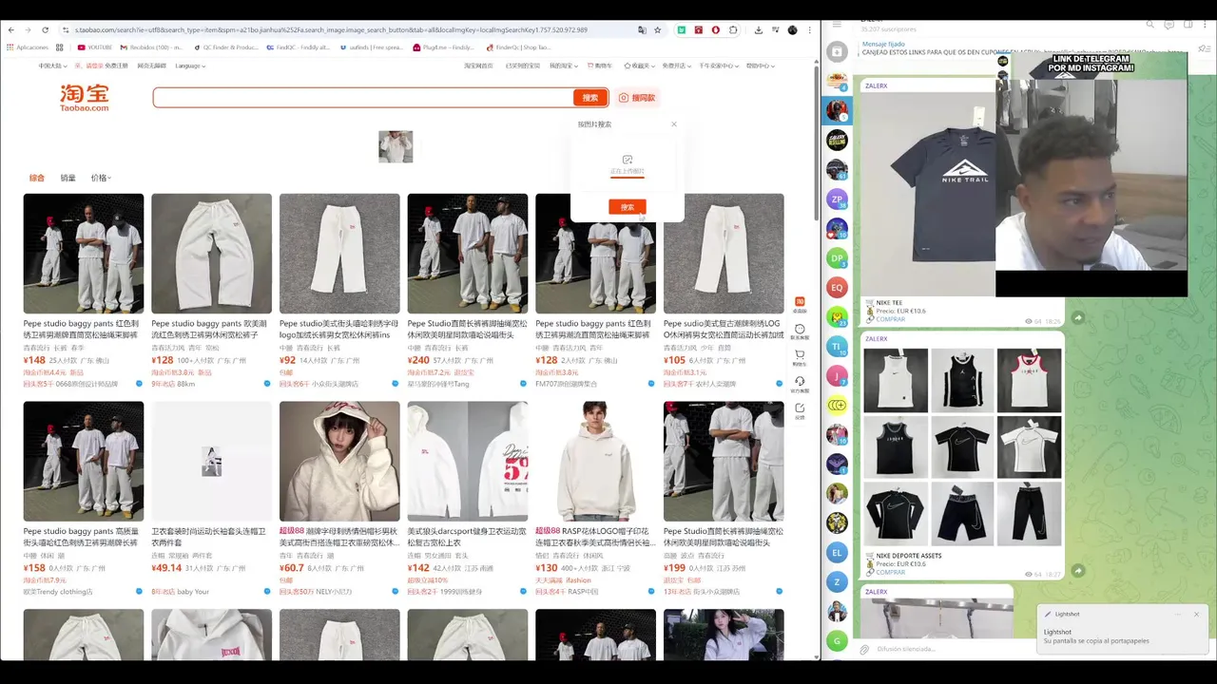Open the shopping cart icon in right sidebar
The width and height of the screenshot is (1217, 684).
click(800, 356)
